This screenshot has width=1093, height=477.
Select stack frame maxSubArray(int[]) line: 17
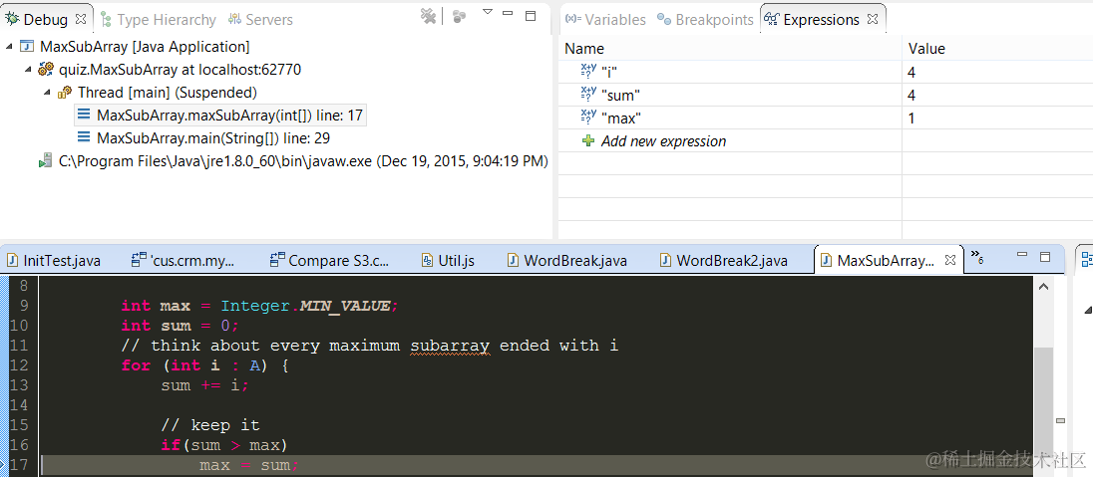pyautogui.click(x=229, y=115)
